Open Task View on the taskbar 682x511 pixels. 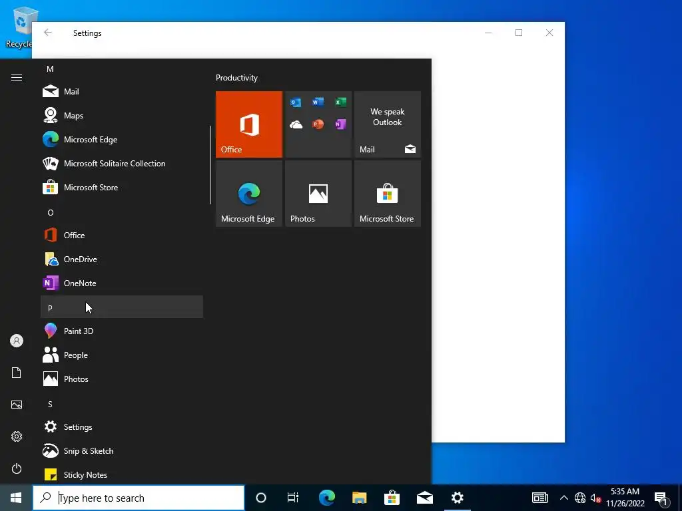click(x=293, y=498)
